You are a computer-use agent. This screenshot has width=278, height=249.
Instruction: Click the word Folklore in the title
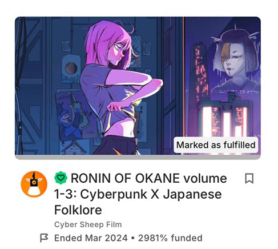tap(78, 210)
